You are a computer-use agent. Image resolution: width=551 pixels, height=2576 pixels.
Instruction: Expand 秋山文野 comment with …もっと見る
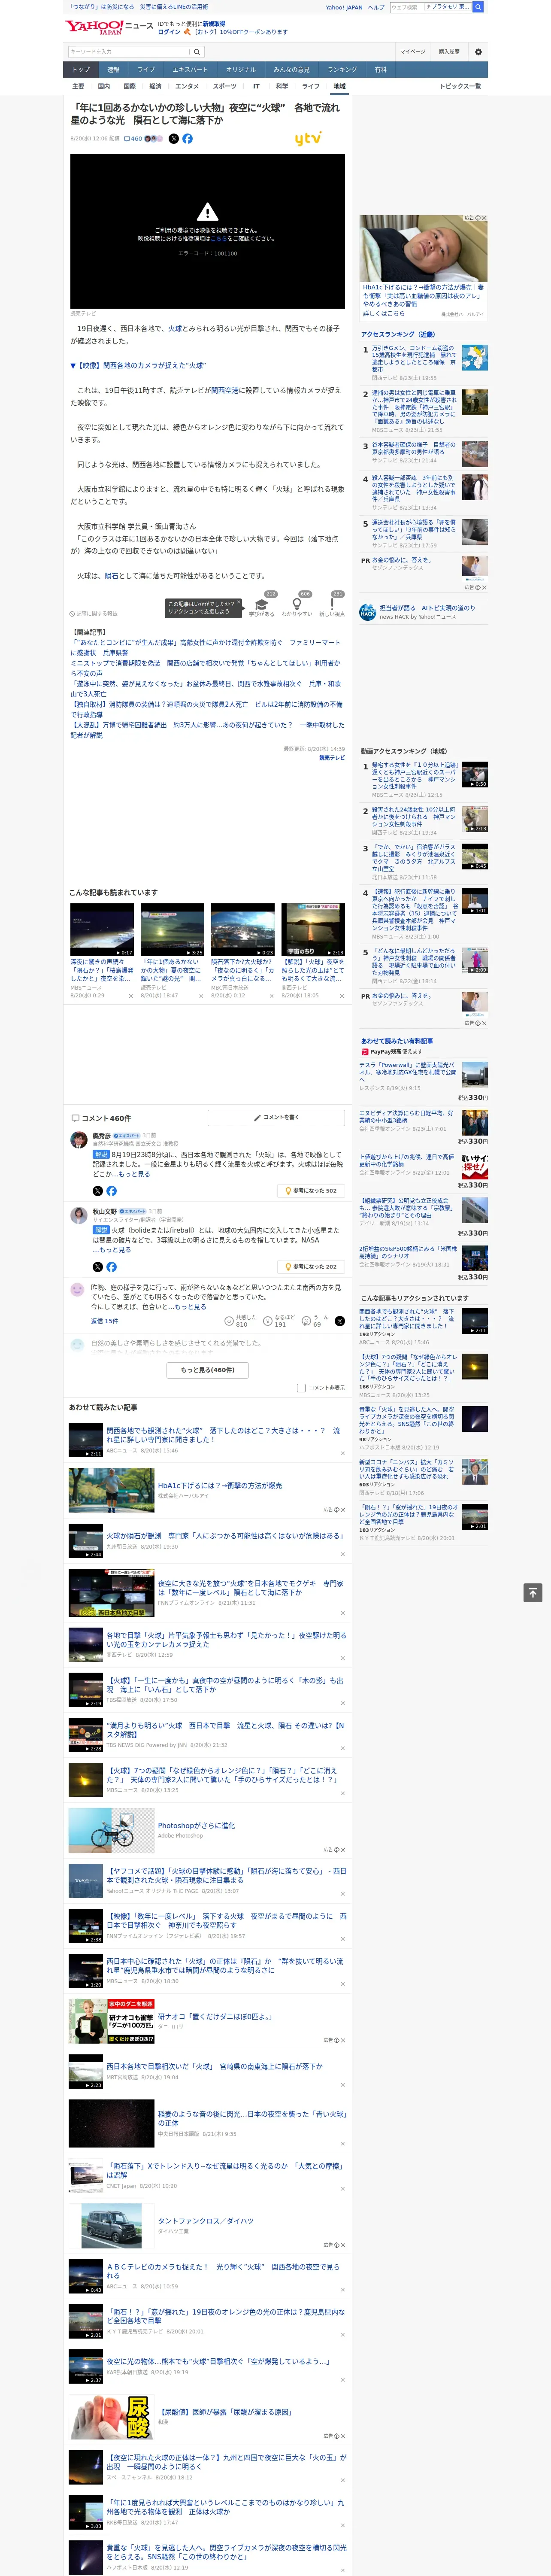coord(112,1249)
